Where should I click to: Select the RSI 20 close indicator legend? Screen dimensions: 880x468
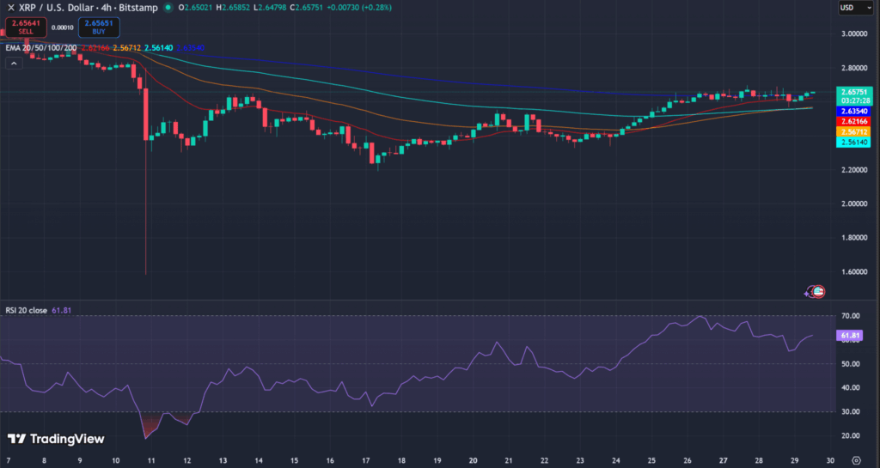[26, 309]
